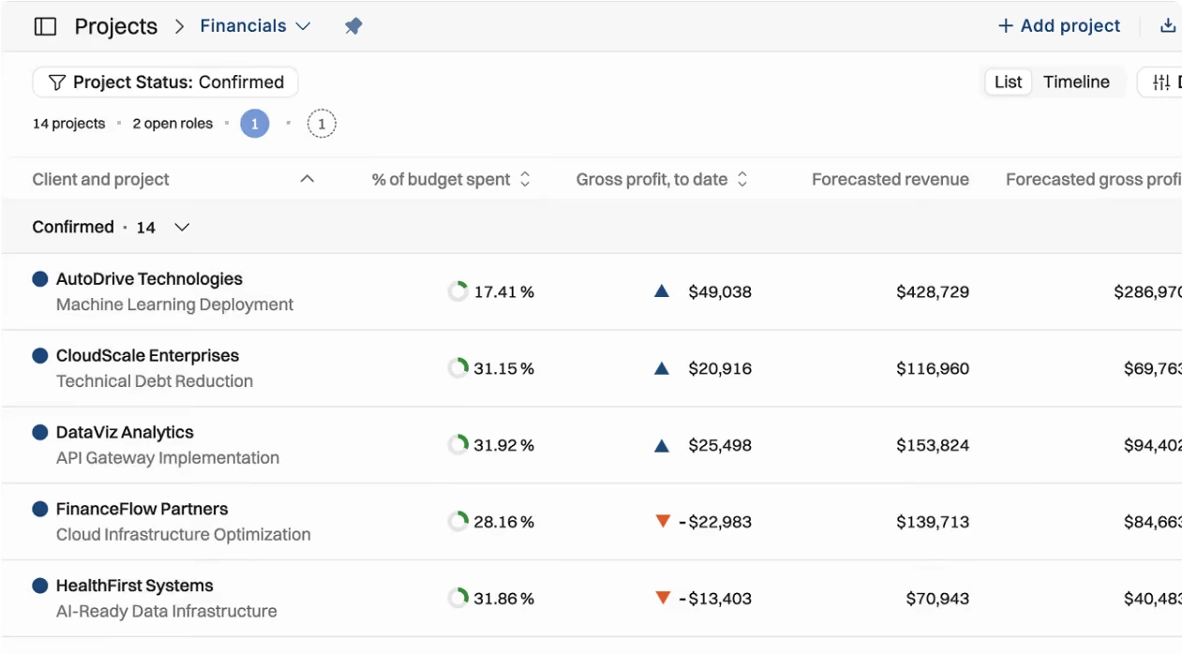Click the 31.92 % budget progress ring
The image size is (1182, 654).
point(457,445)
